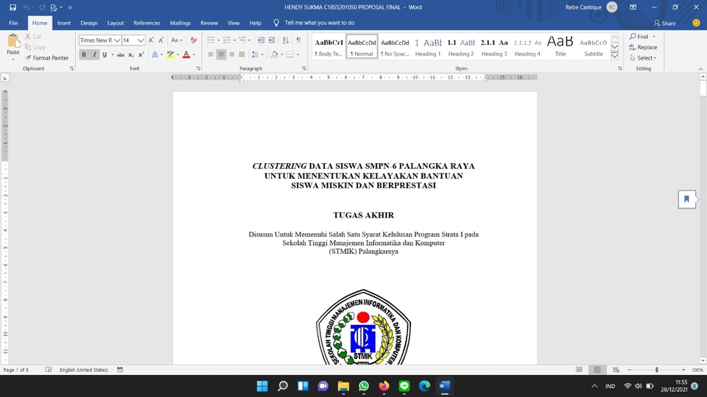Open Font dialog launcher
The height and width of the screenshot is (397, 707).
[x=198, y=68]
